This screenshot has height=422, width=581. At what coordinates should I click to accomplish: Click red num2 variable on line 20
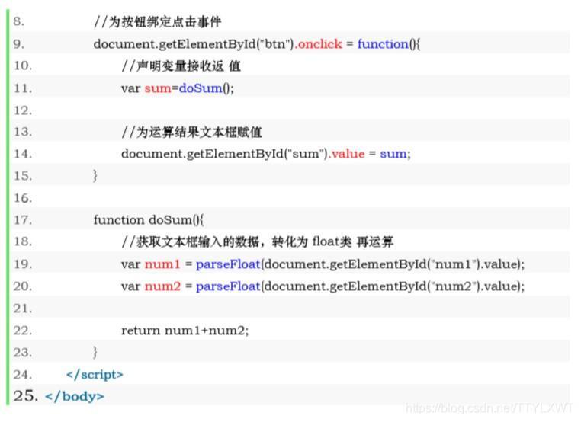click(162, 286)
